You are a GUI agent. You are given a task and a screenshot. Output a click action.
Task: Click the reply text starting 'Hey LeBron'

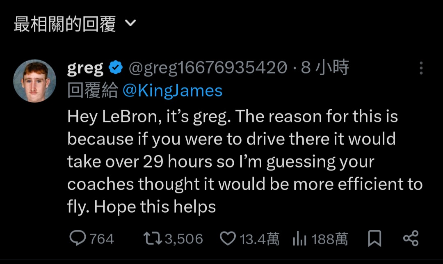pos(232,162)
